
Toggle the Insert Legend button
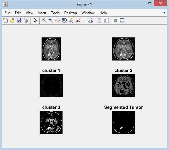tap(106, 20)
